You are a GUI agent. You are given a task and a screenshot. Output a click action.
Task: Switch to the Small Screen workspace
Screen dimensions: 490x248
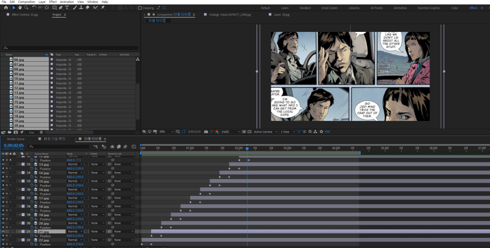pyautogui.click(x=329, y=8)
